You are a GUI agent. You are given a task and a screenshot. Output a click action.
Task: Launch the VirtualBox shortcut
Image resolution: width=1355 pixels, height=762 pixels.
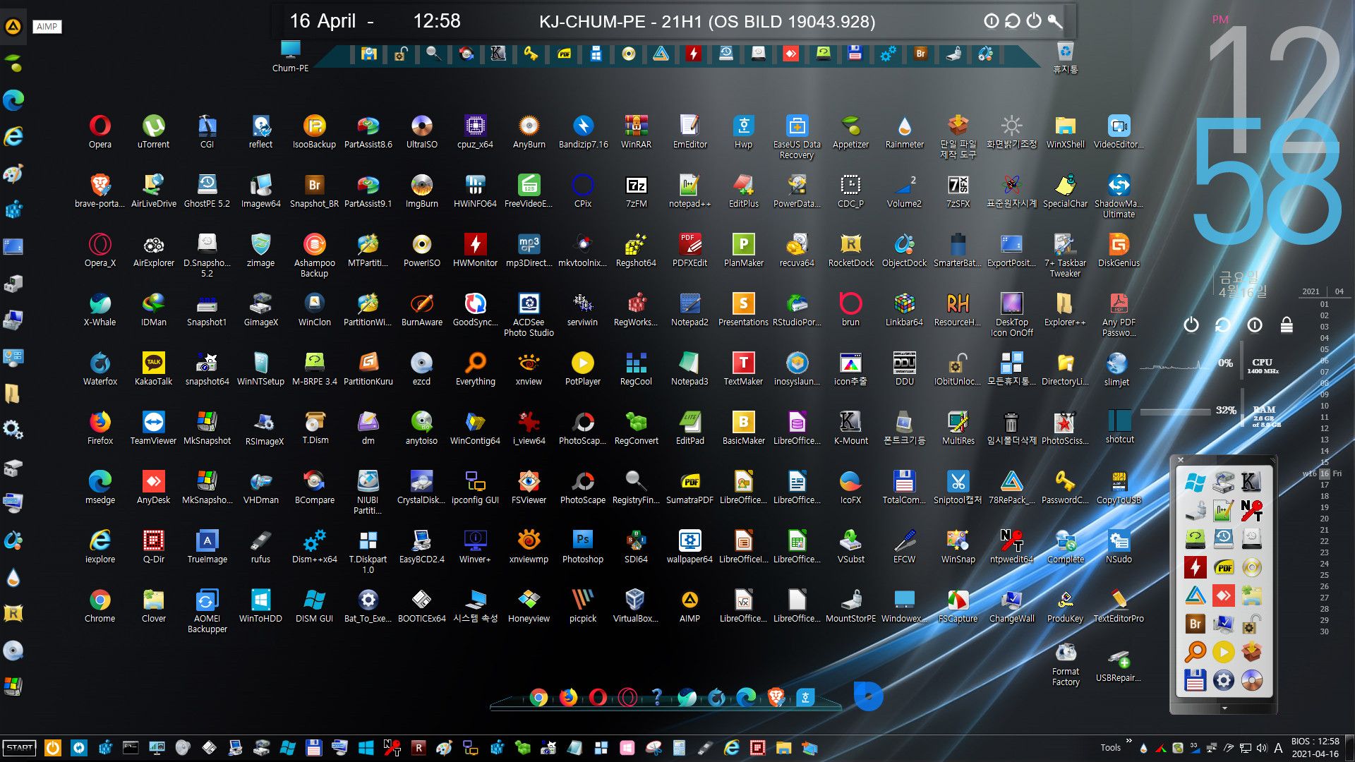(636, 605)
